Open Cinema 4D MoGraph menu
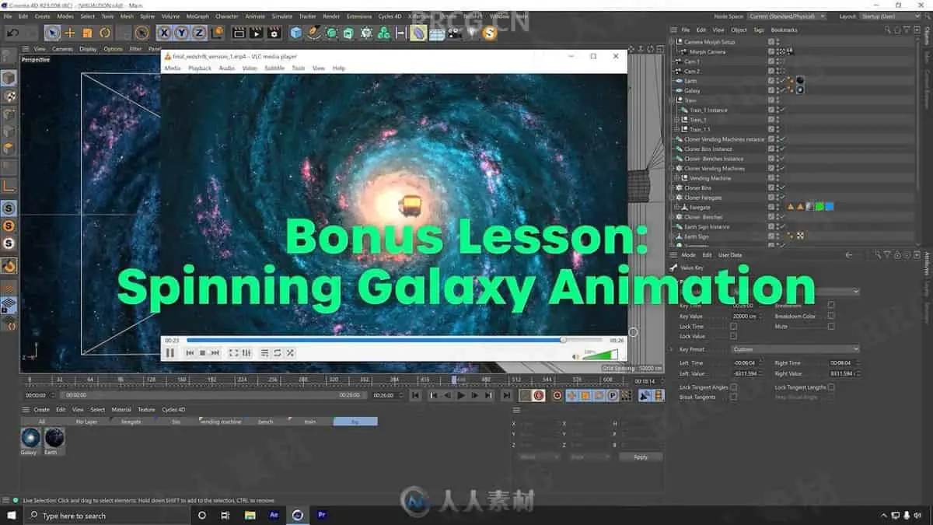The image size is (933, 525). [197, 16]
